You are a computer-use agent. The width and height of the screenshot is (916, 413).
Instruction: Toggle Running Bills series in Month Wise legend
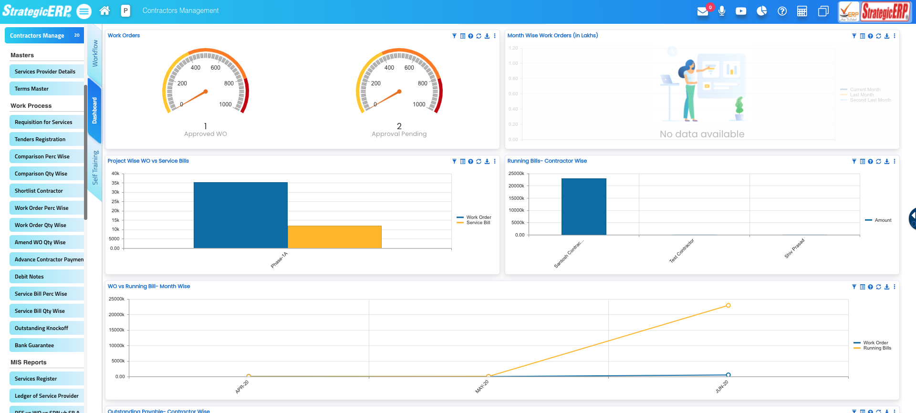click(x=873, y=348)
